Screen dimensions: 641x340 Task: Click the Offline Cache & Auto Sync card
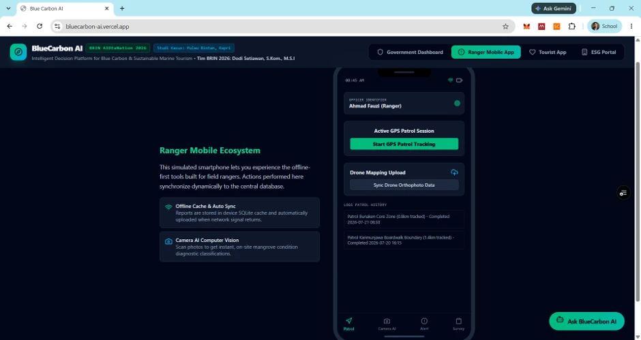pyautogui.click(x=239, y=213)
